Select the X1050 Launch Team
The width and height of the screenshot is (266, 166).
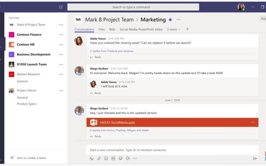(x=32, y=64)
